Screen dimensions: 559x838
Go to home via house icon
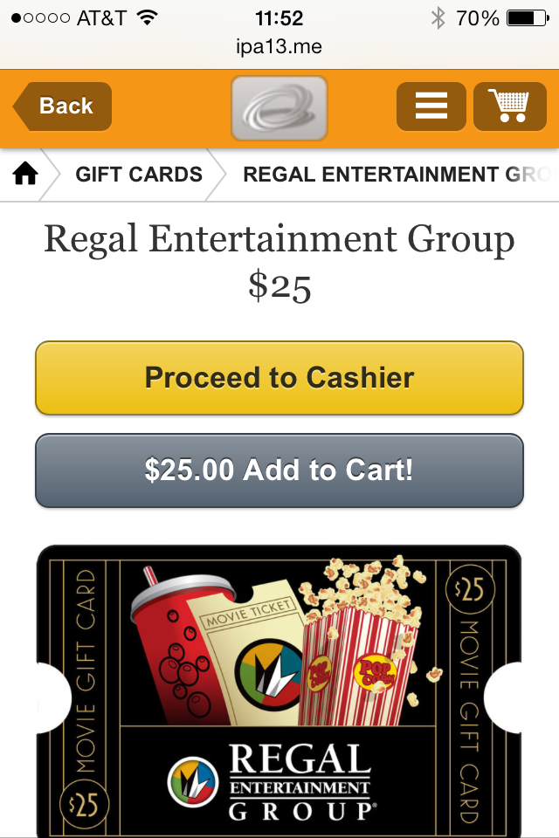(25, 175)
